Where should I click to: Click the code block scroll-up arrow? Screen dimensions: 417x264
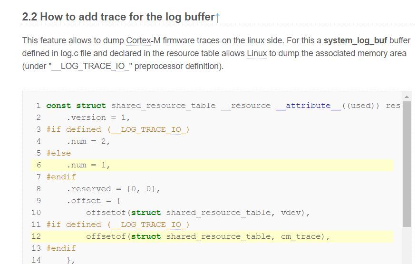tap(407, 97)
